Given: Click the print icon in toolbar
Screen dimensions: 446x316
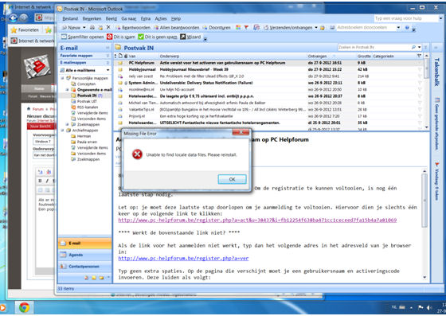Looking at the screenshot, I should tap(92, 28).
